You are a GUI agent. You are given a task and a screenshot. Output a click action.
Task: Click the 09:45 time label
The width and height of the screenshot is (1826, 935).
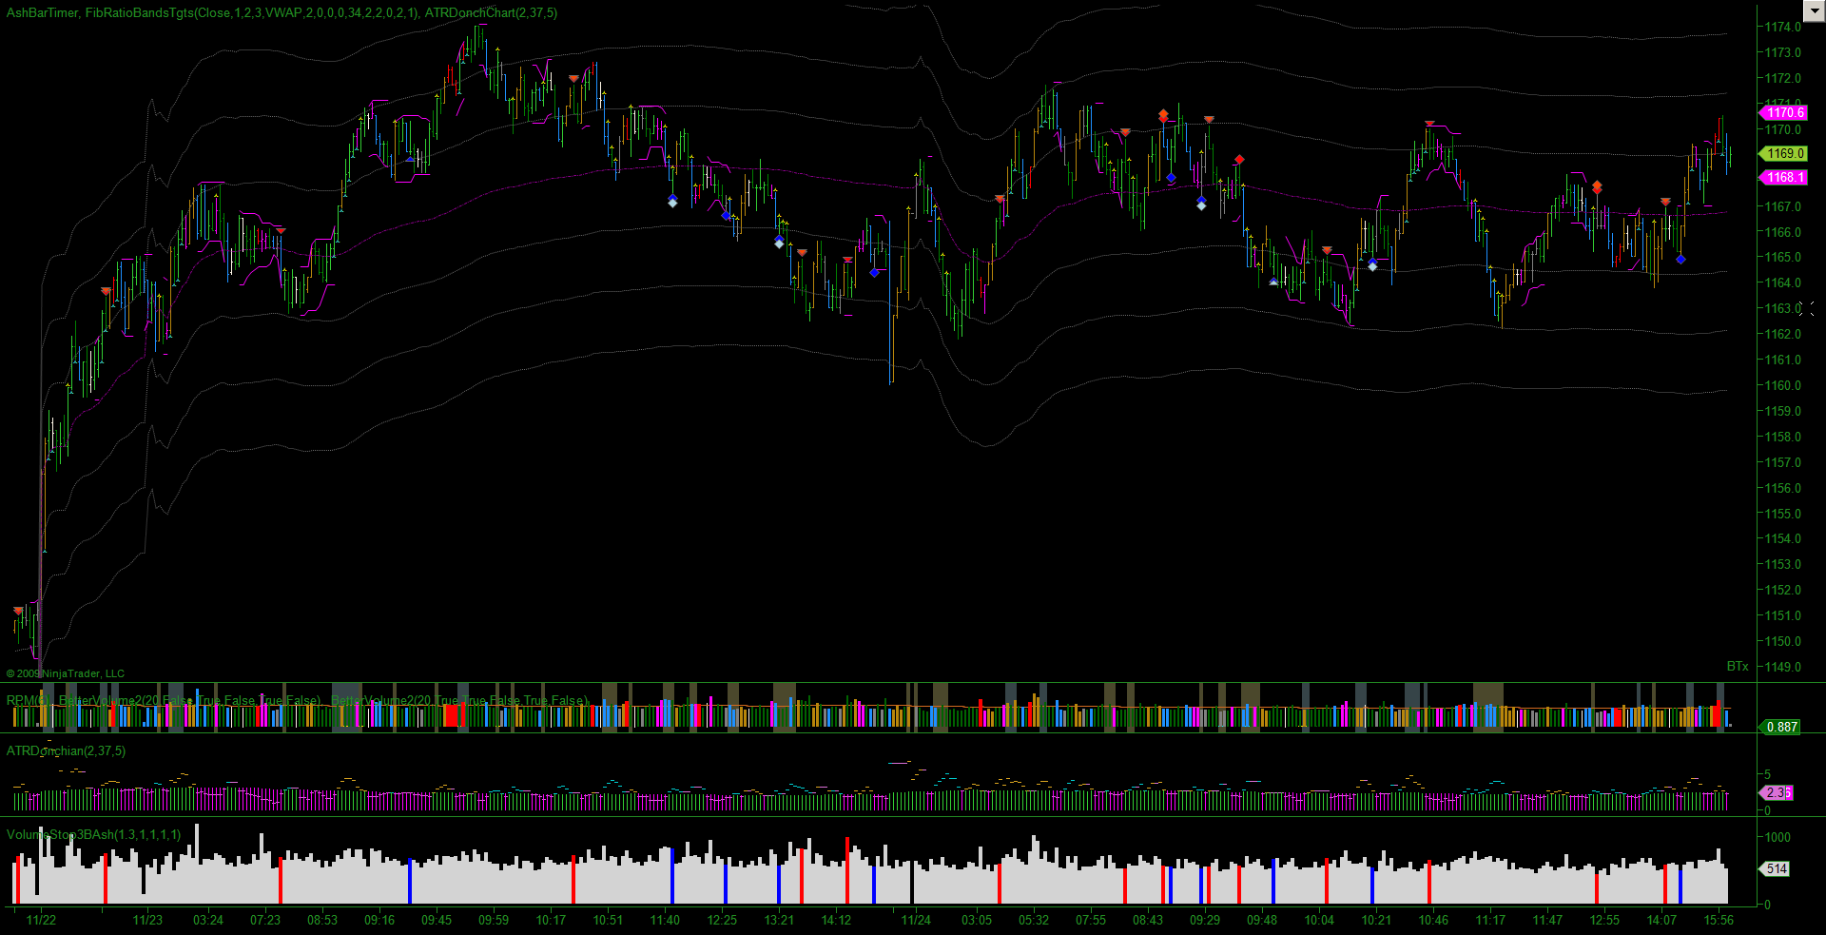point(437,920)
